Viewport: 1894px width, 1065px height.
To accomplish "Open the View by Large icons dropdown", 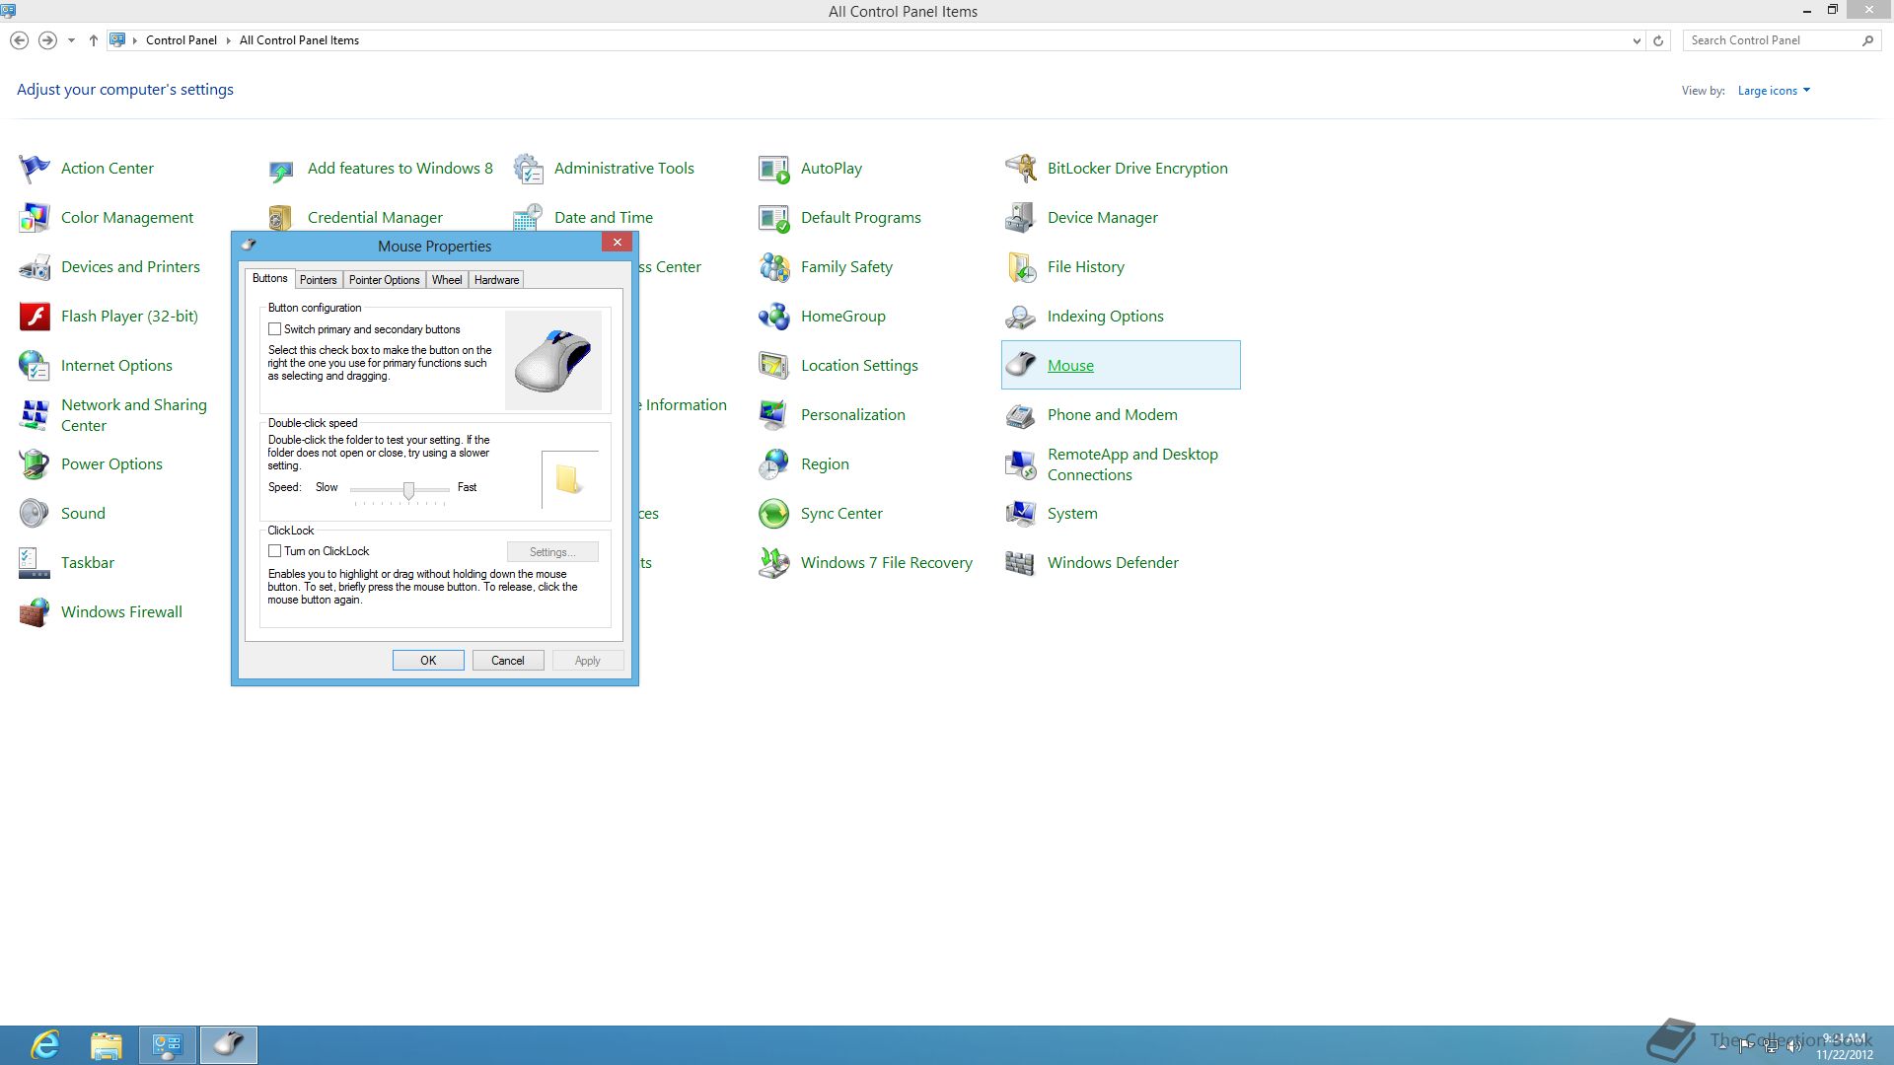I will (1774, 91).
